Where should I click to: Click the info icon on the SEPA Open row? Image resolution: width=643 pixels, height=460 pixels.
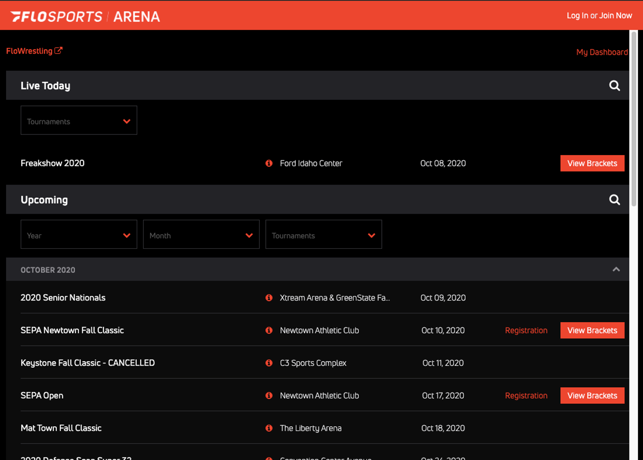click(269, 395)
